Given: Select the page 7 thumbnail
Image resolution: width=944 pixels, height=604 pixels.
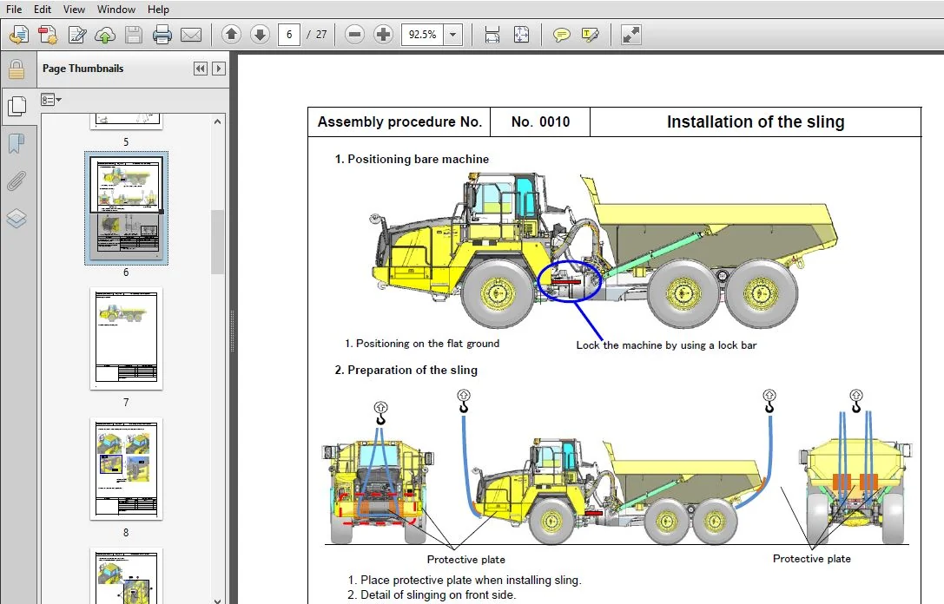Looking at the screenshot, I should (x=126, y=338).
